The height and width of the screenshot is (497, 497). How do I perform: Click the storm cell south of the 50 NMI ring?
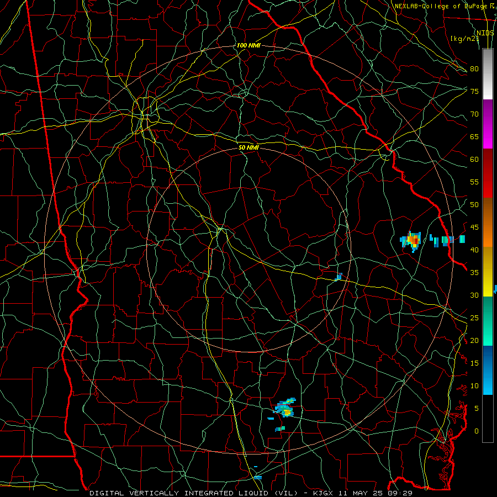point(285,408)
